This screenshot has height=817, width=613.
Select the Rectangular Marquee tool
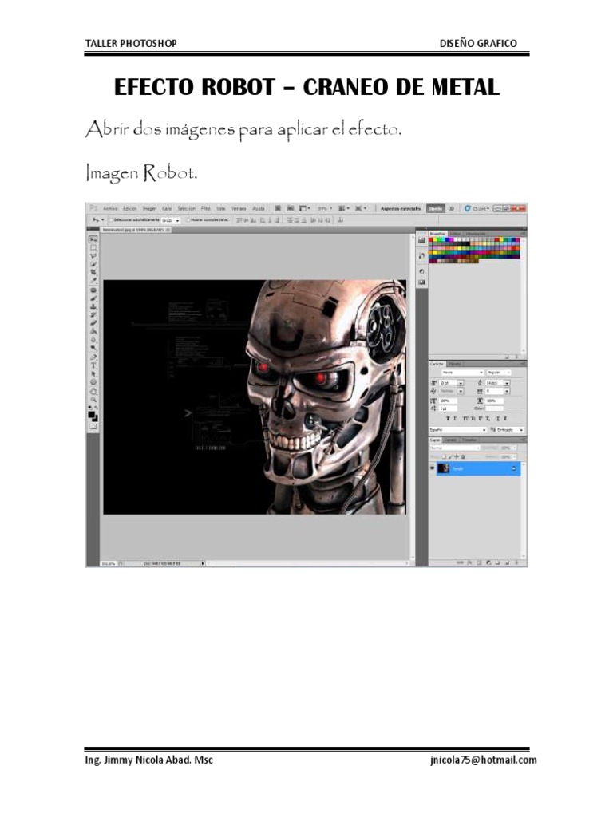pos(93,247)
